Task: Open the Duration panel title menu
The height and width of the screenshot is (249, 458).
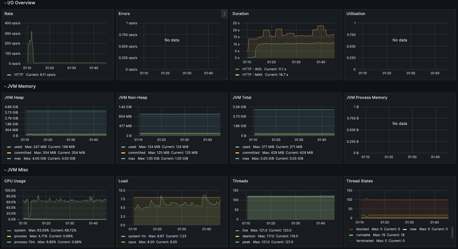Action: [x=241, y=14]
